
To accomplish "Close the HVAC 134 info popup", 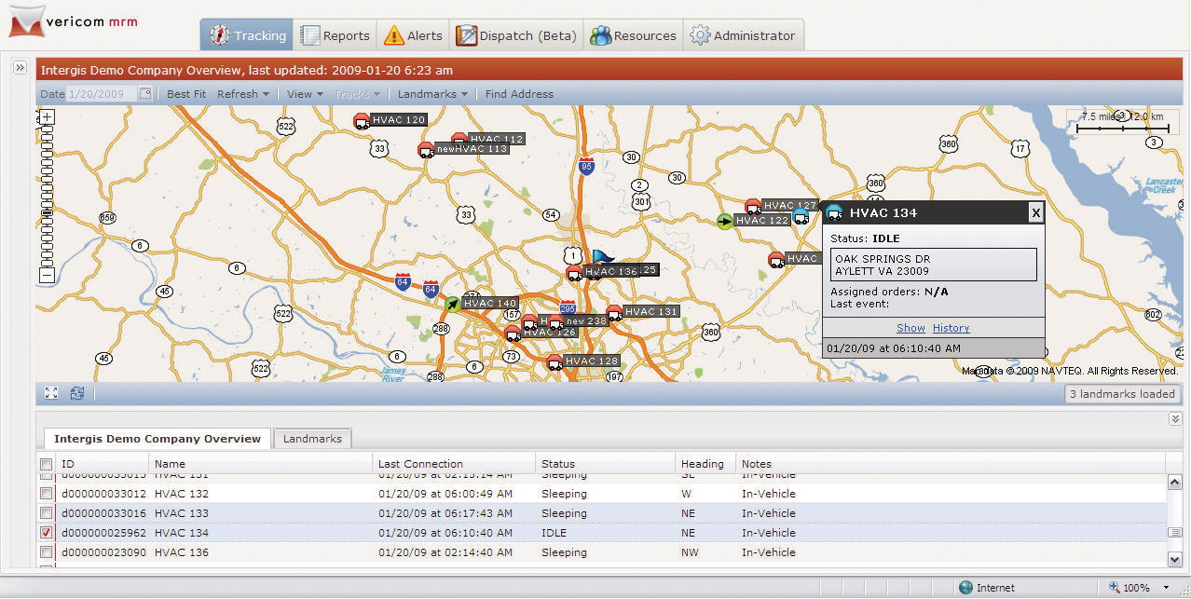I will (1035, 212).
